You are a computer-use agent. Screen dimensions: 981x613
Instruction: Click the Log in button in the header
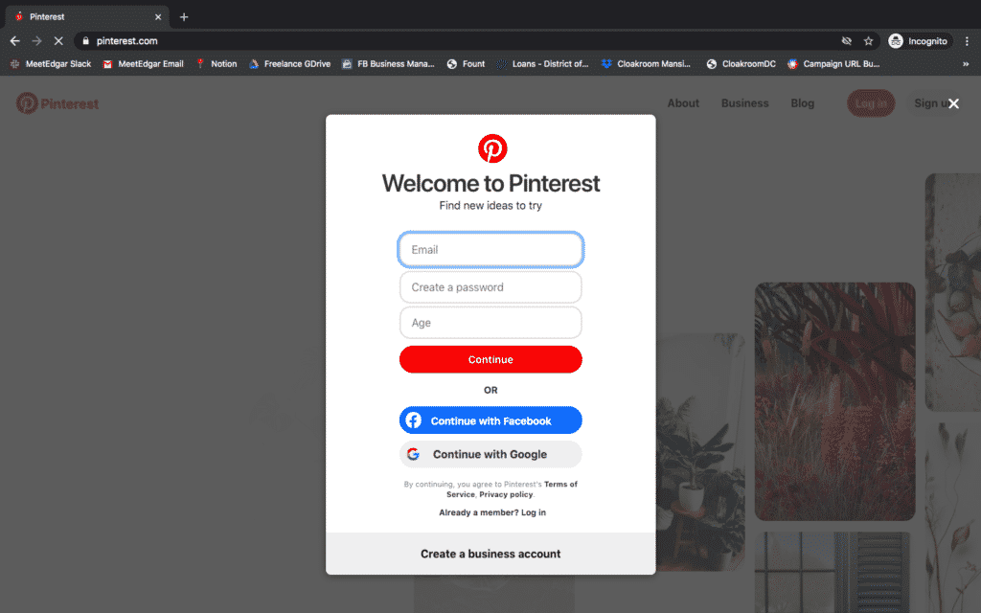tap(871, 103)
